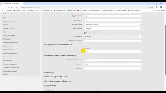Expand the Личная городская линия section

[x=56, y=77]
